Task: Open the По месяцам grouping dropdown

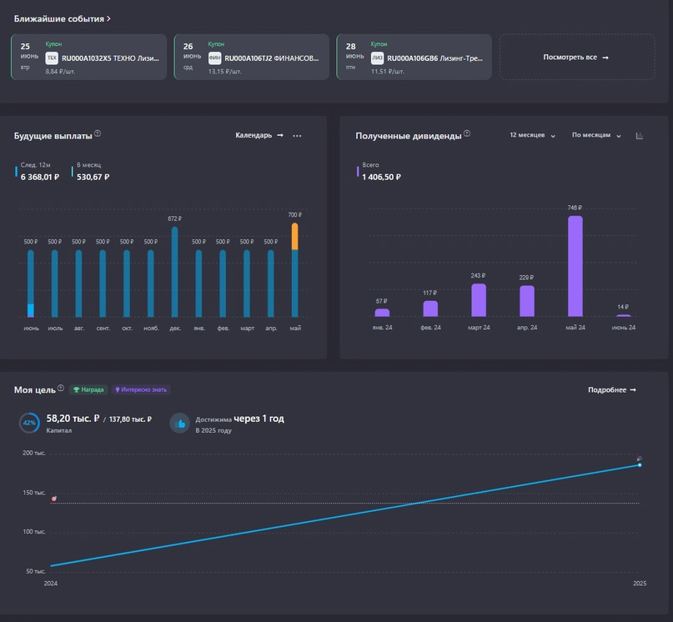Action: pyautogui.click(x=596, y=136)
